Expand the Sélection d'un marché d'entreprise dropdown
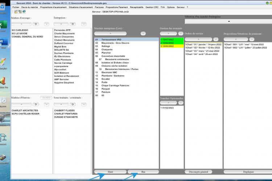Screen dimensions: 272x181 229,21
